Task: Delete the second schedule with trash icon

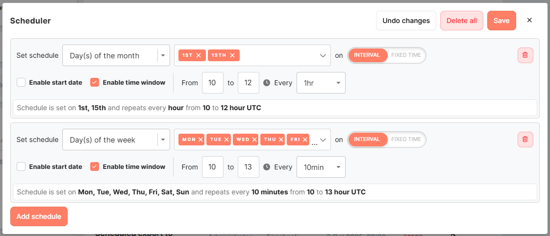Action: (525, 140)
